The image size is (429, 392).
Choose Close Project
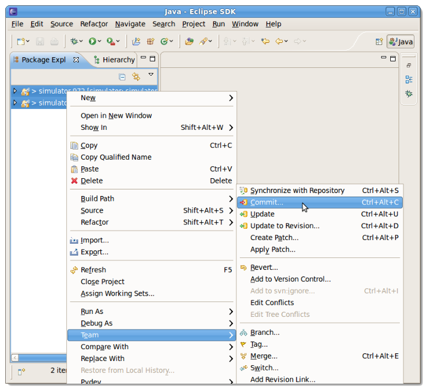(x=152, y=282)
